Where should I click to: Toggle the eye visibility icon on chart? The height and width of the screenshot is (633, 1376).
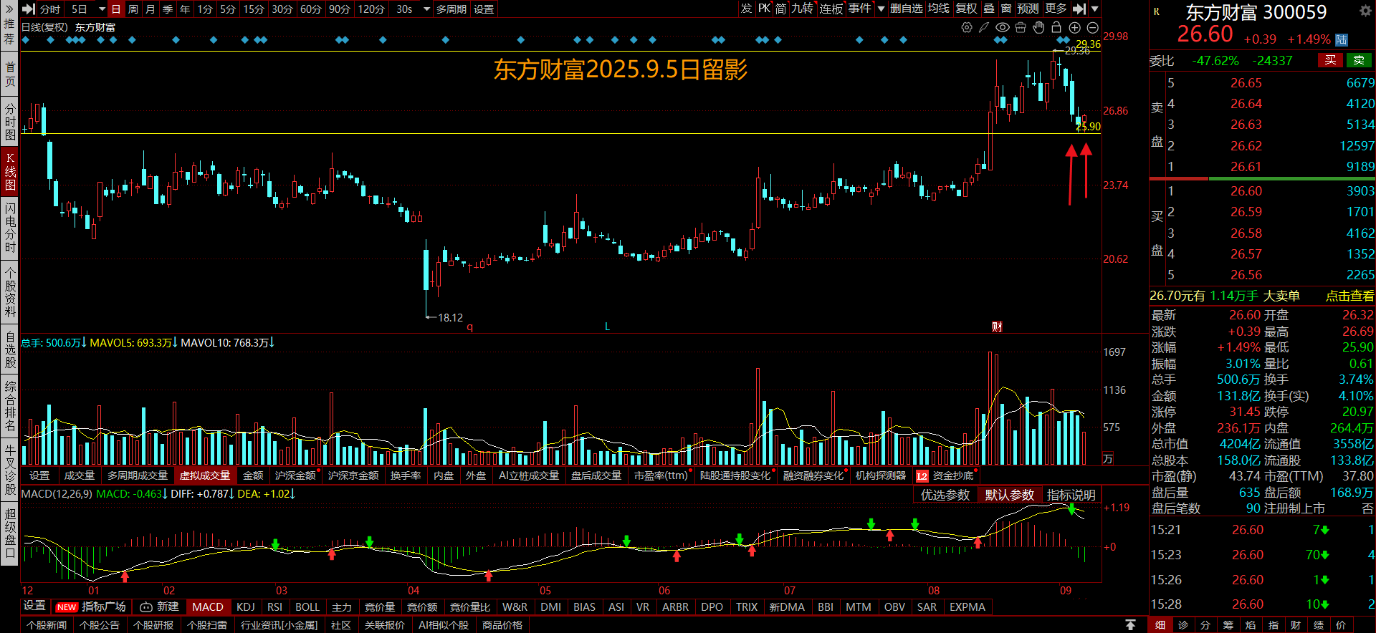1003,27
